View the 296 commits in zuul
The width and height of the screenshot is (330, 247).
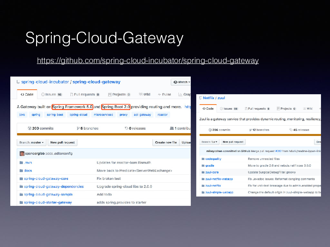pos(219,130)
